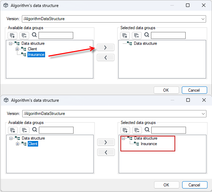
Task: Click collapse-all icon in upper Selected data groups
Action: pyautogui.click(x=137, y=35)
